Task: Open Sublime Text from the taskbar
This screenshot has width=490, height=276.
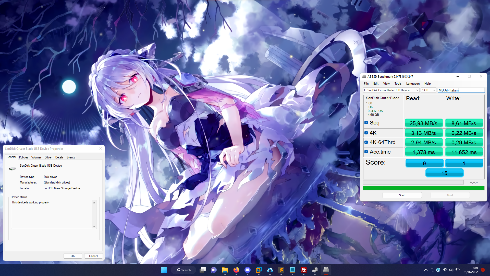Action: click(281, 270)
